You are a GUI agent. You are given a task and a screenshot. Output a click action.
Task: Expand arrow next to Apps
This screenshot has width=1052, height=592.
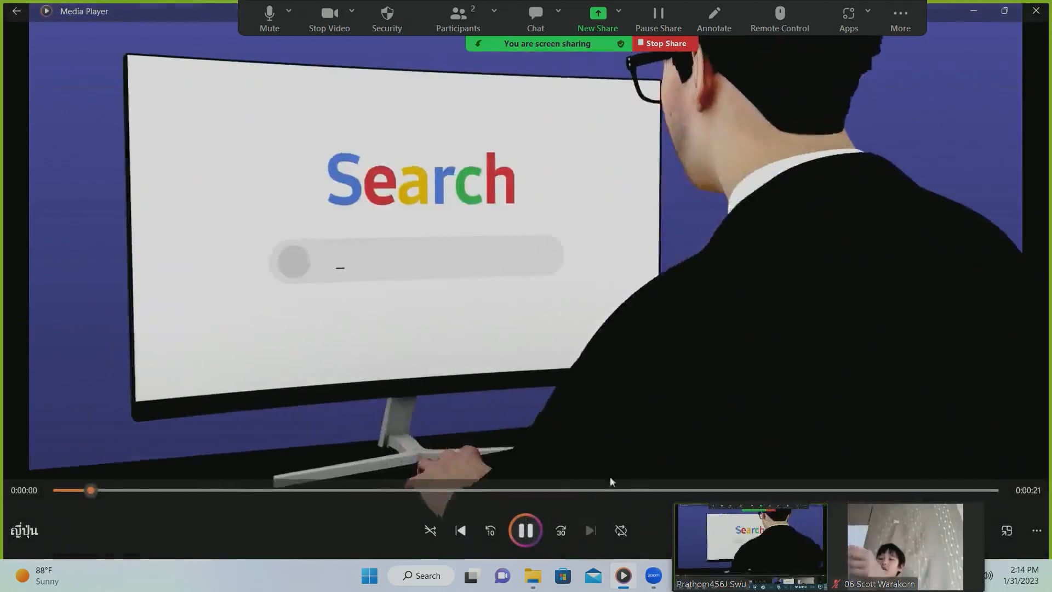868,11
